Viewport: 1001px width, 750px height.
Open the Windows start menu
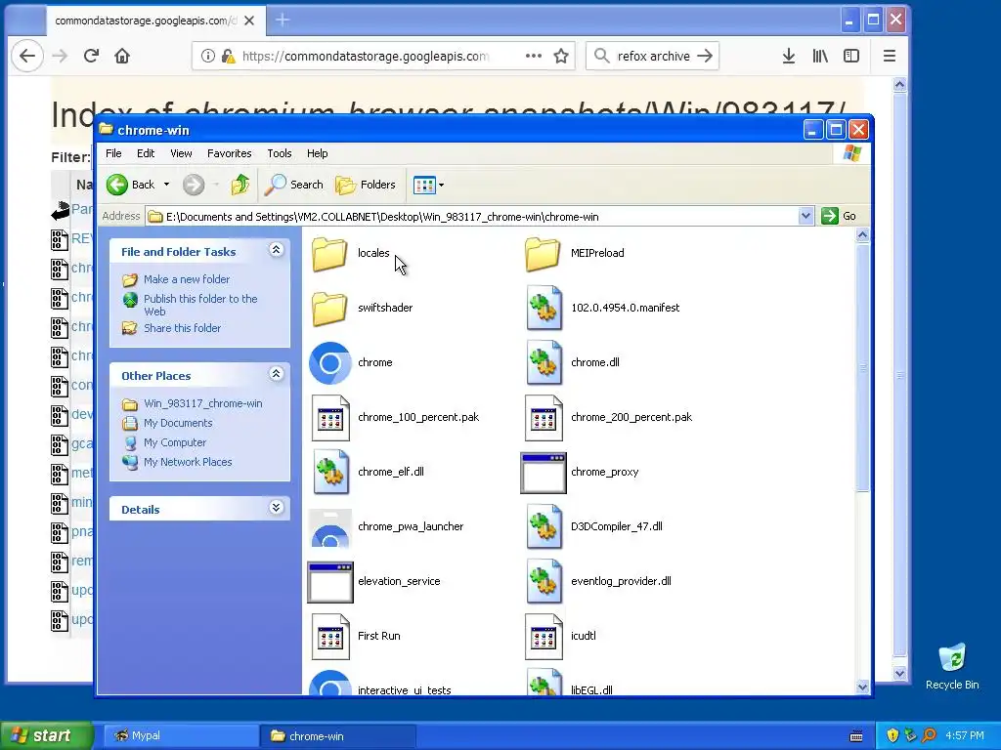click(46, 735)
